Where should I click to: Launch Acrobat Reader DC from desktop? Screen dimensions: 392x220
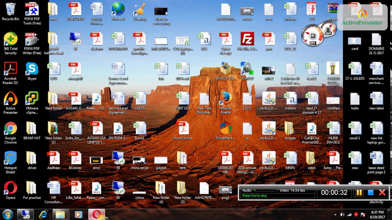pyautogui.click(x=10, y=74)
